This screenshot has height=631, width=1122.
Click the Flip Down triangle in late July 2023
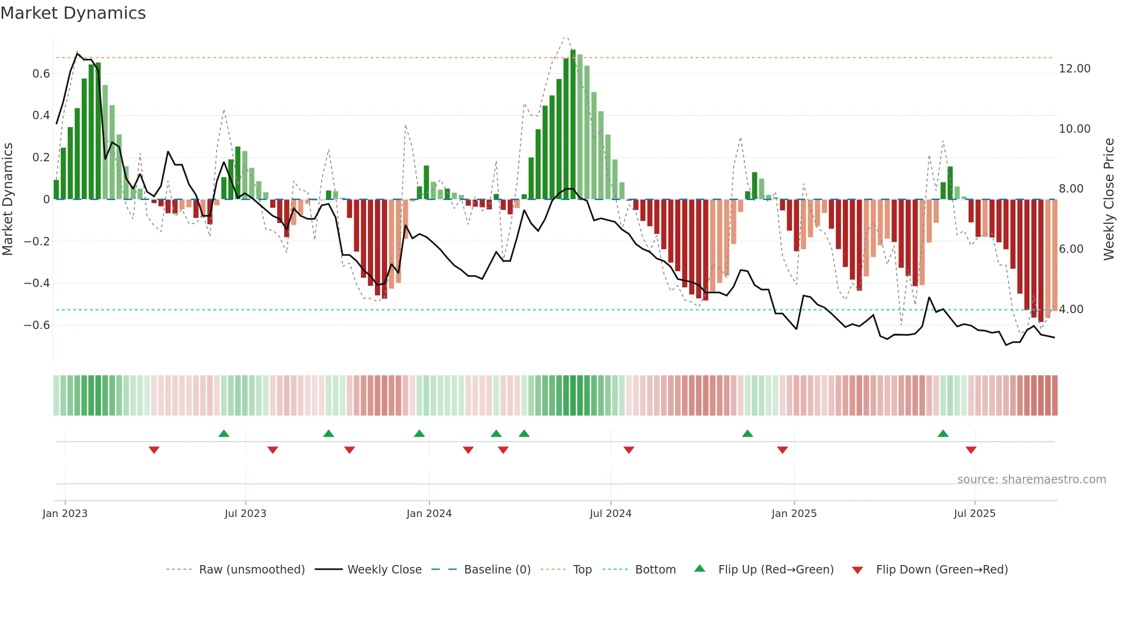(x=273, y=450)
